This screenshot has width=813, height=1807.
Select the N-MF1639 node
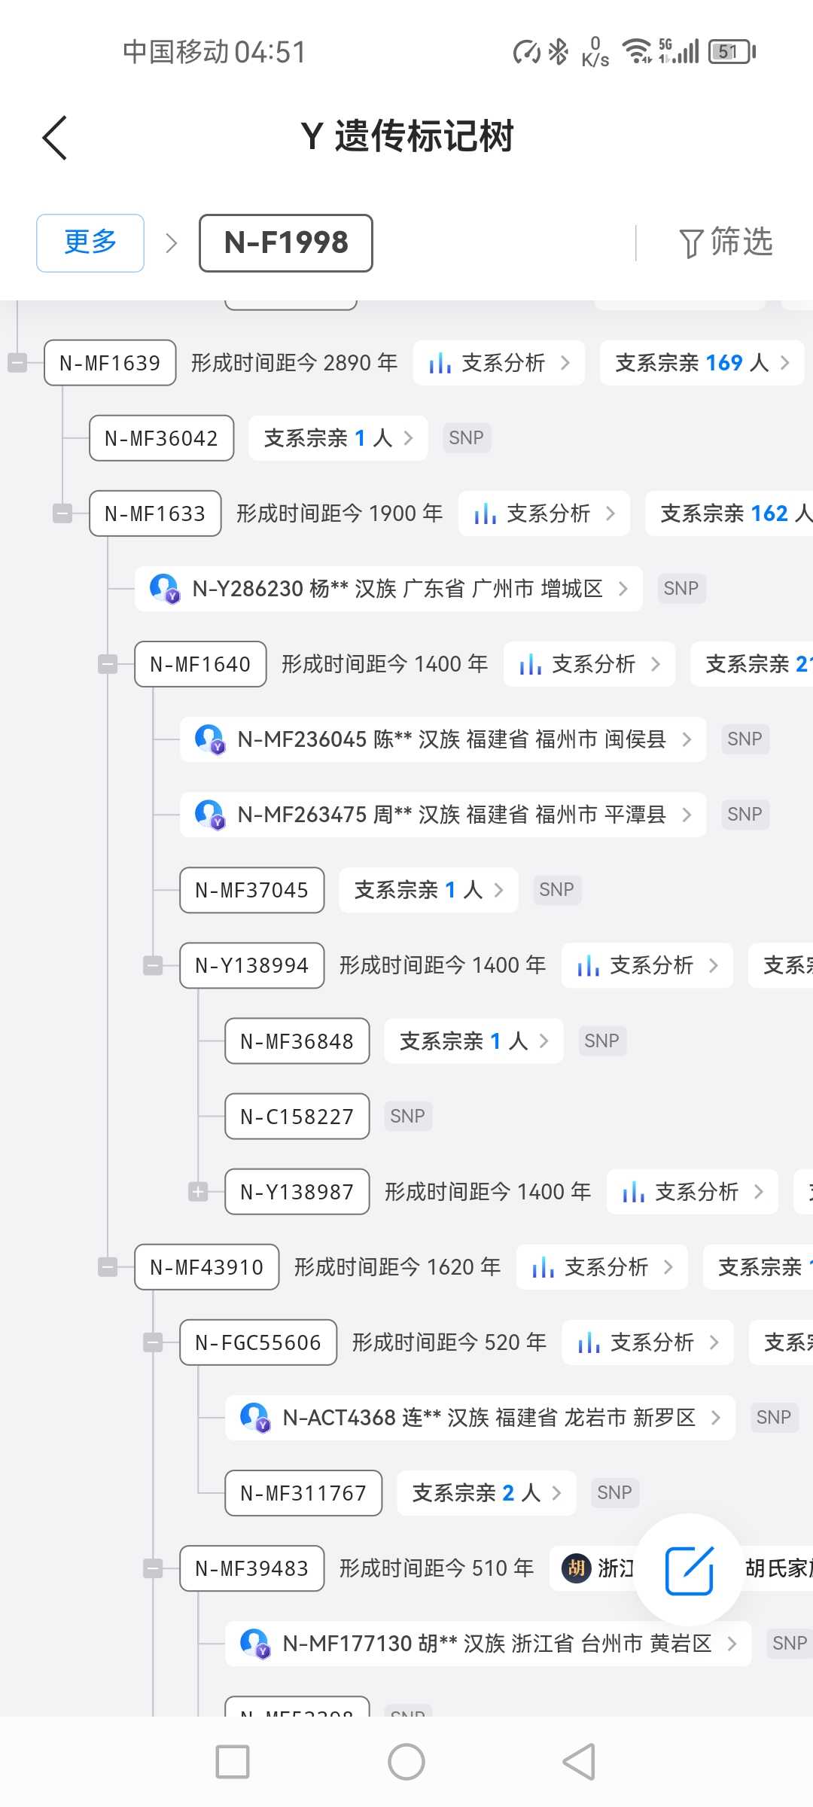[110, 363]
